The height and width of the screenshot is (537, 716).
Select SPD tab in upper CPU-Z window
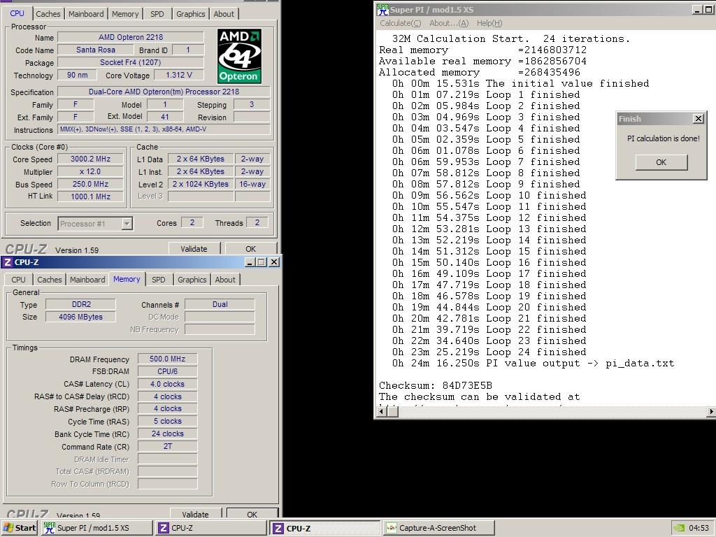point(157,14)
